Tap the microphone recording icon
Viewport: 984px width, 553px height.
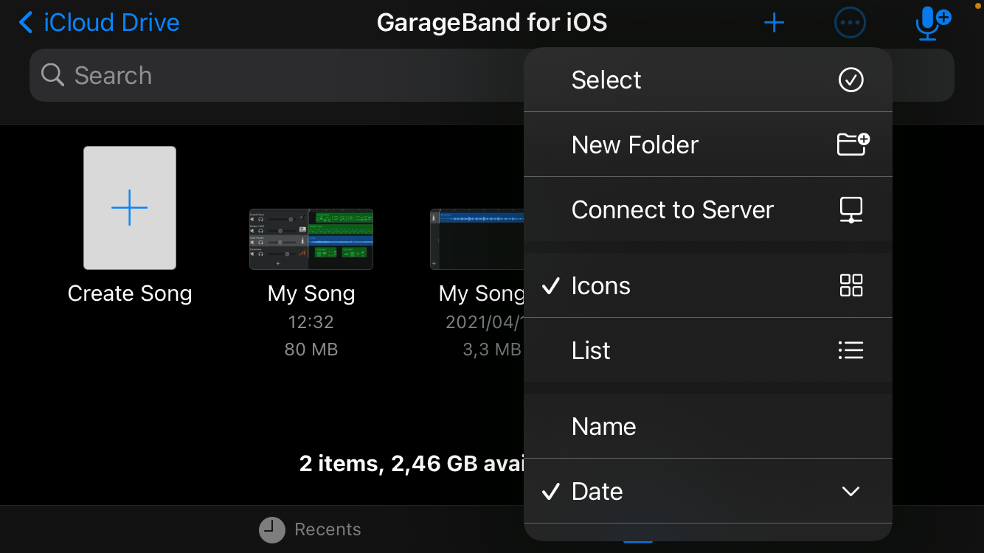click(x=930, y=22)
